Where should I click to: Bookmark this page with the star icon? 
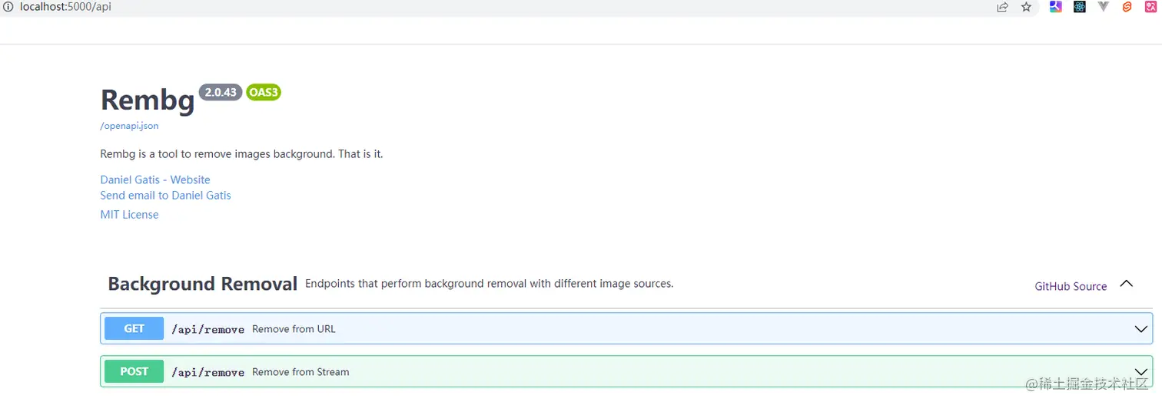coord(1026,7)
